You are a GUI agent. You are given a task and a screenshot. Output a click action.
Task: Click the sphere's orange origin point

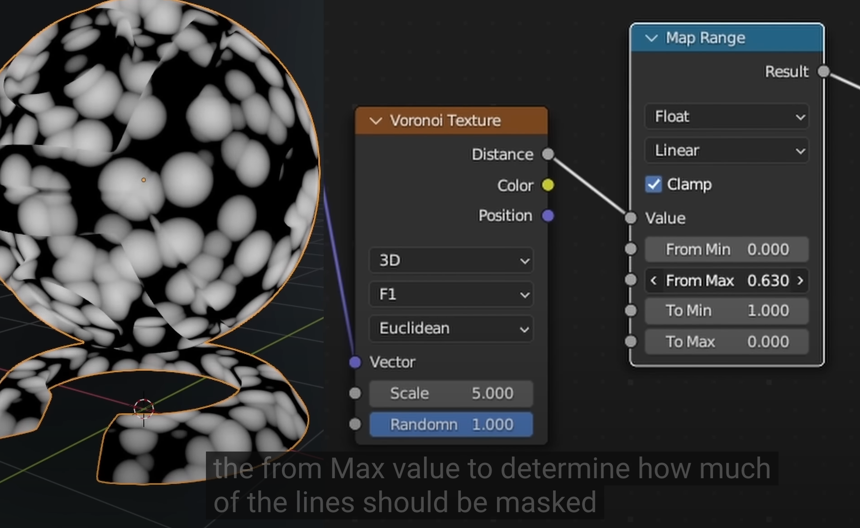[143, 180]
